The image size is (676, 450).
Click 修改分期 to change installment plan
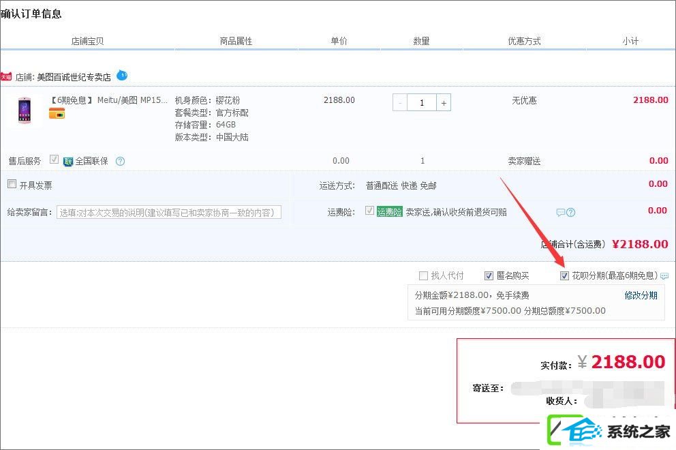point(641,295)
